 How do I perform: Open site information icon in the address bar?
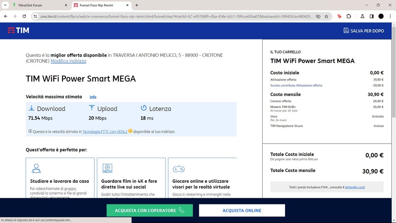coord(35,16)
